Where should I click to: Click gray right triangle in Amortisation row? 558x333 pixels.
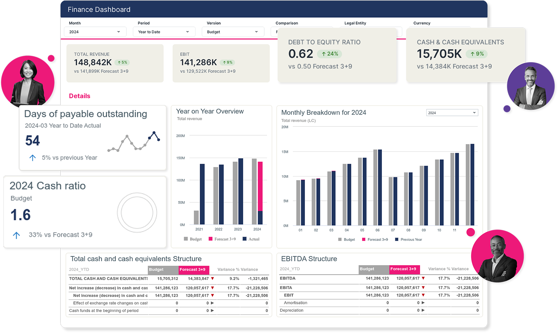423,303
